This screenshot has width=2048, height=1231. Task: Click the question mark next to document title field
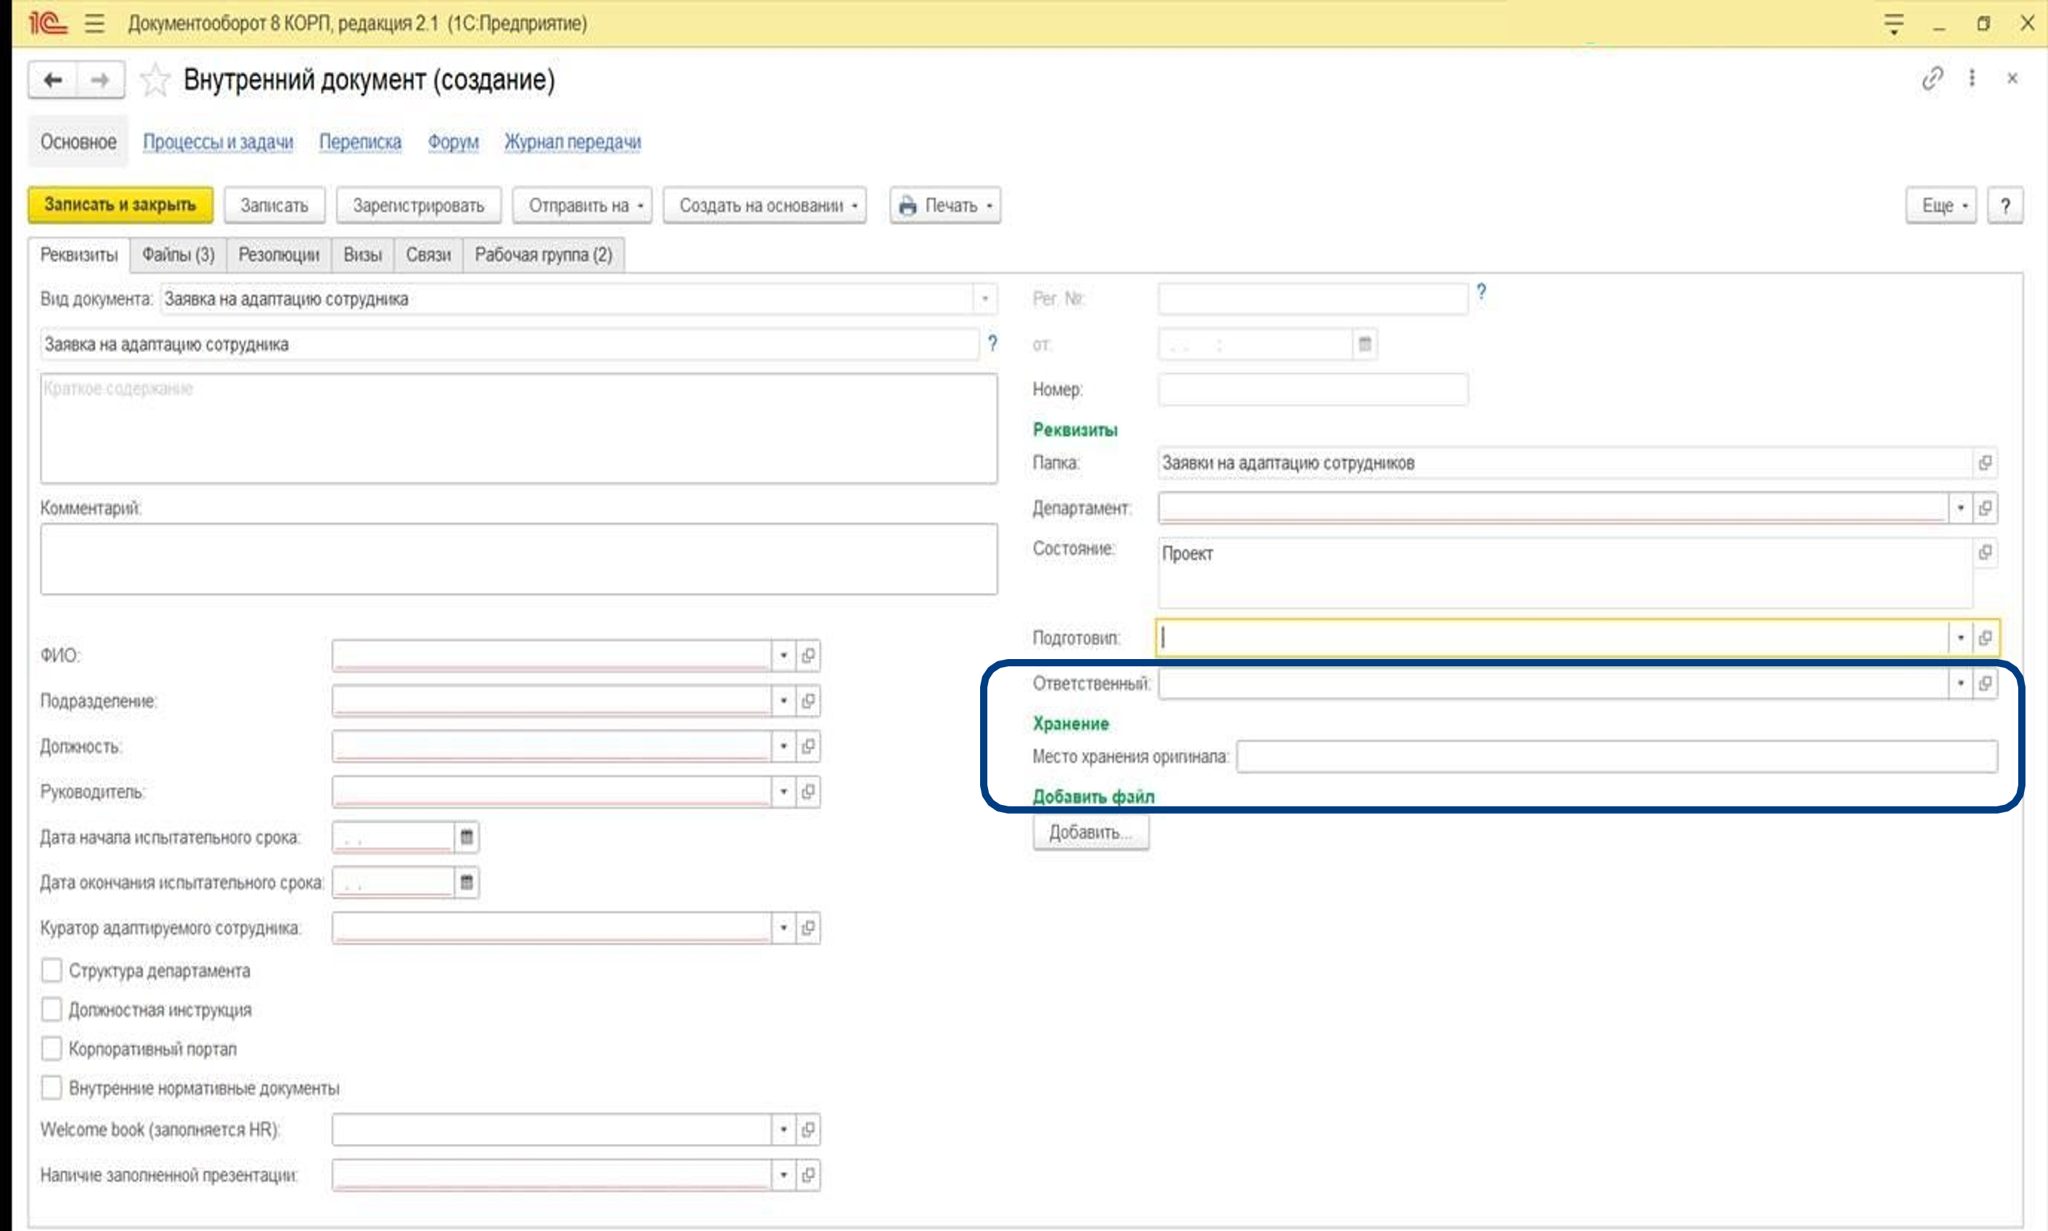pos(992,343)
